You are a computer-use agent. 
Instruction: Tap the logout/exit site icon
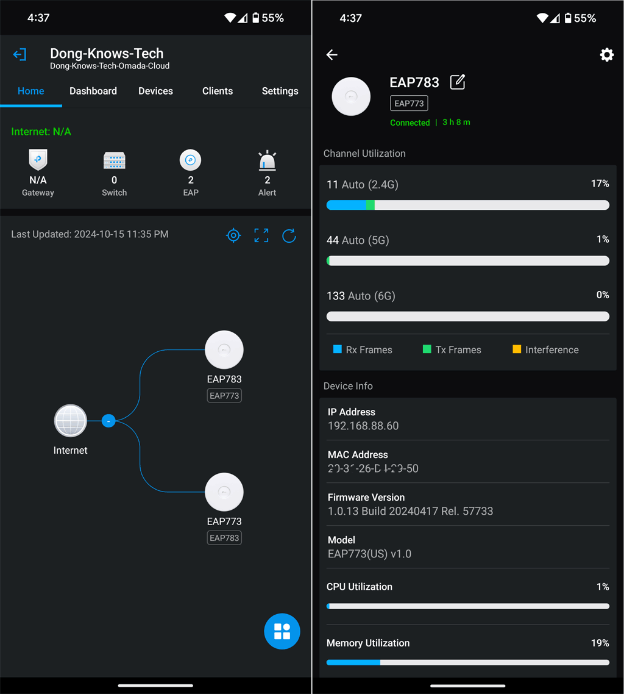(19, 54)
